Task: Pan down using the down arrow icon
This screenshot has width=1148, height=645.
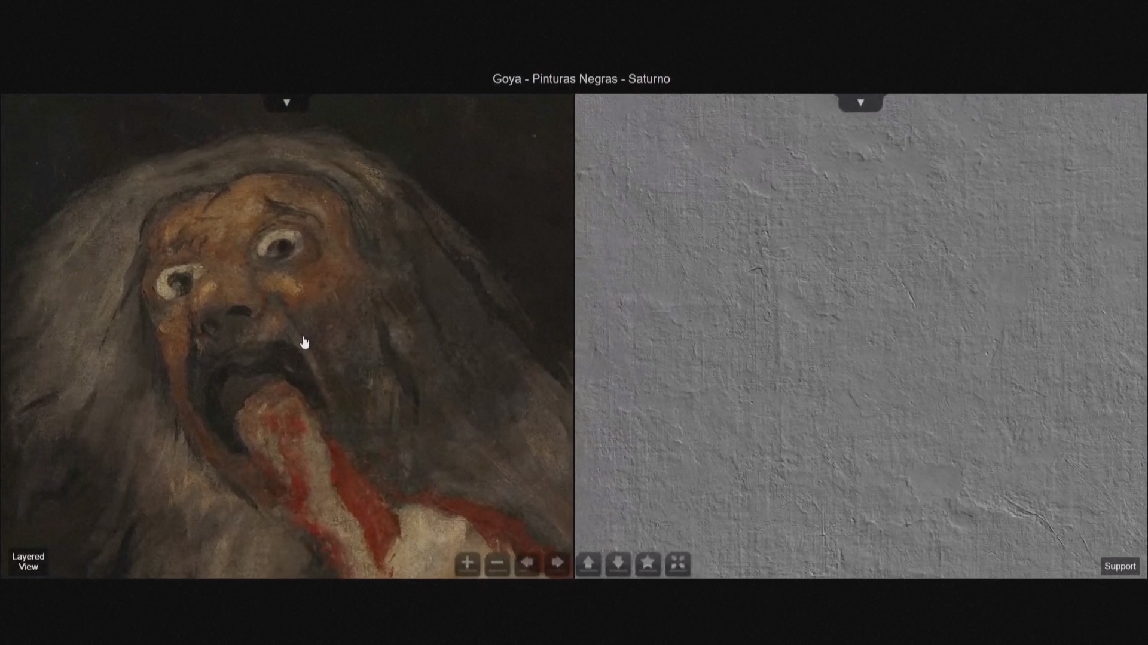Action: pyautogui.click(x=618, y=563)
